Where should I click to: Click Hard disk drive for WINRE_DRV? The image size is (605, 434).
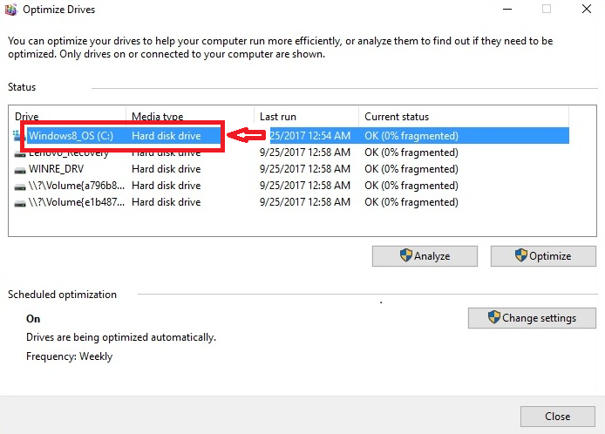tap(167, 169)
